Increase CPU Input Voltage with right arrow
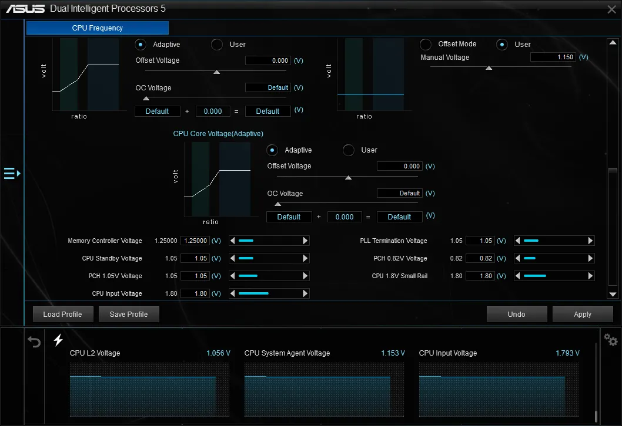The image size is (622, 426). (305, 293)
